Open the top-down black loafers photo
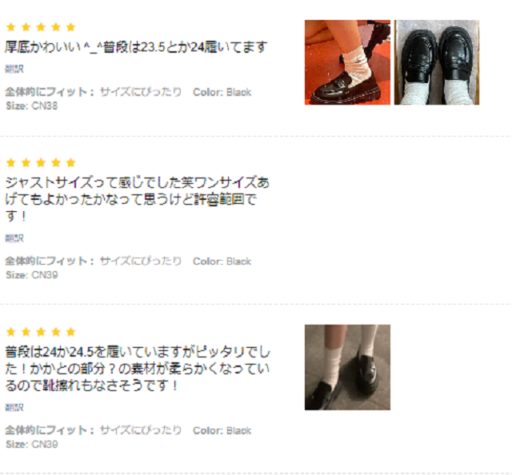Screen dimensions: 512x475 click(437, 62)
